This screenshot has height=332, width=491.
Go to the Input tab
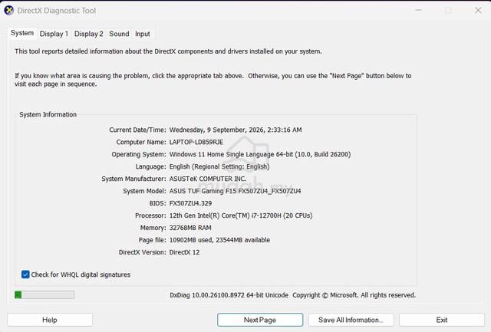(x=143, y=34)
